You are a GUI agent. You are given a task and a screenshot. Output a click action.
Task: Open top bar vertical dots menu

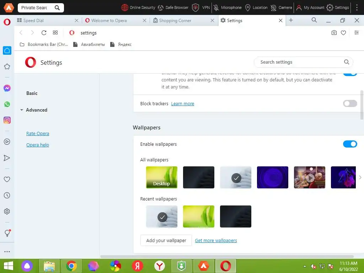click(x=357, y=8)
